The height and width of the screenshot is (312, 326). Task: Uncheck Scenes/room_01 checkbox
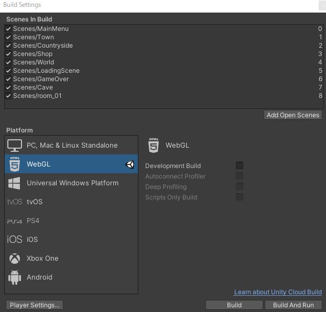(8, 96)
